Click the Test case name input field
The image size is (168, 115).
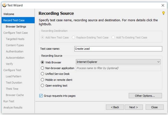[118, 49]
